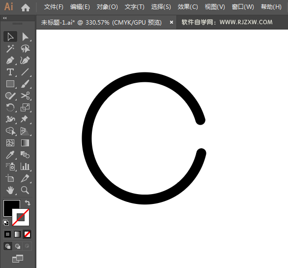
Task: Collapse the toolbar with double-arrow
Action: click(x=5, y=18)
